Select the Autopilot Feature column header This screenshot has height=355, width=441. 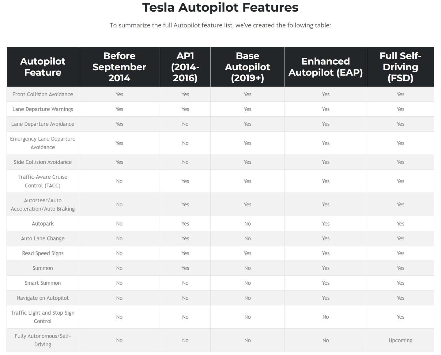pos(43,67)
